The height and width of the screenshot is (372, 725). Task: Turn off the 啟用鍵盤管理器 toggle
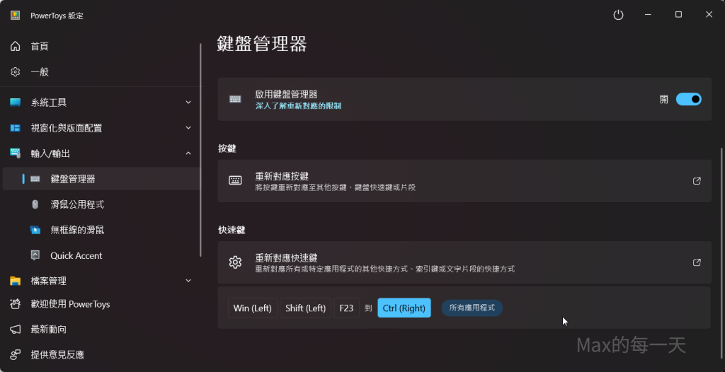[688, 99]
